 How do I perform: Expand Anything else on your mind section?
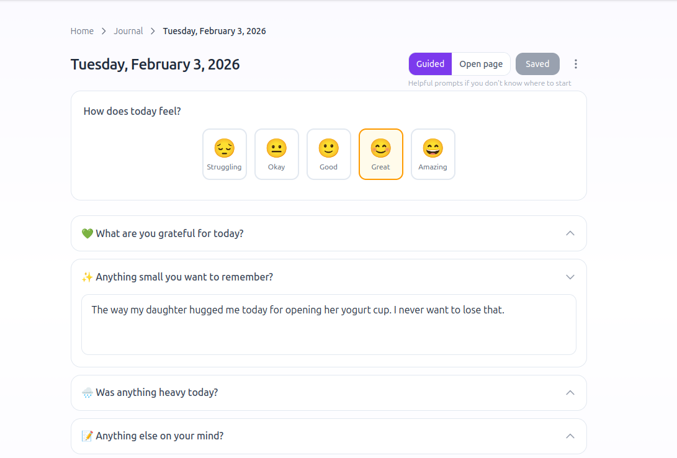328,436
